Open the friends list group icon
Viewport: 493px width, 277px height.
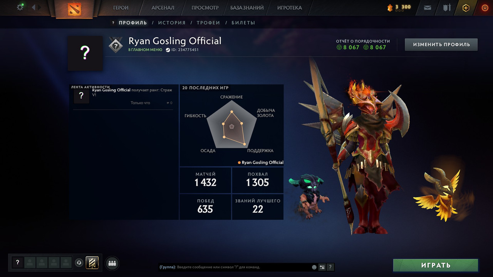coord(112,263)
